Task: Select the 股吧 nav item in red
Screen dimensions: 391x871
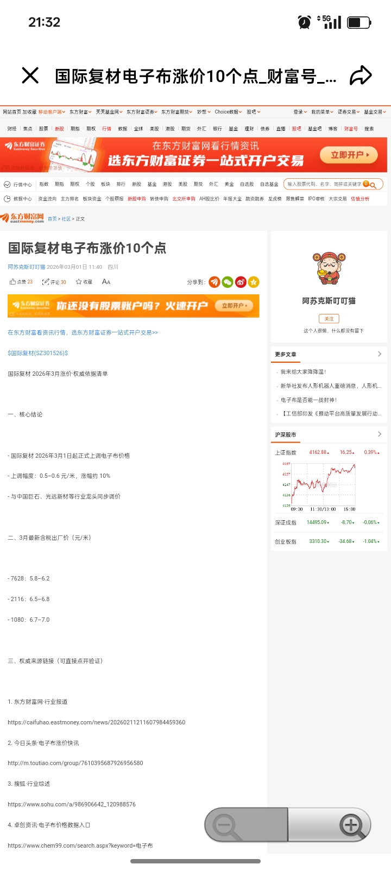Action: (297, 129)
